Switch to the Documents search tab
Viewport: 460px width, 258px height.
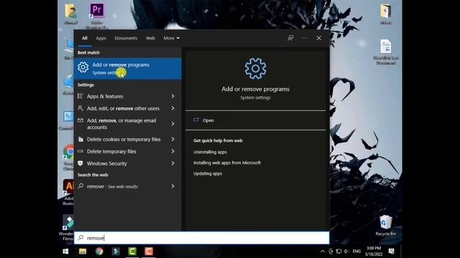[126, 38]
